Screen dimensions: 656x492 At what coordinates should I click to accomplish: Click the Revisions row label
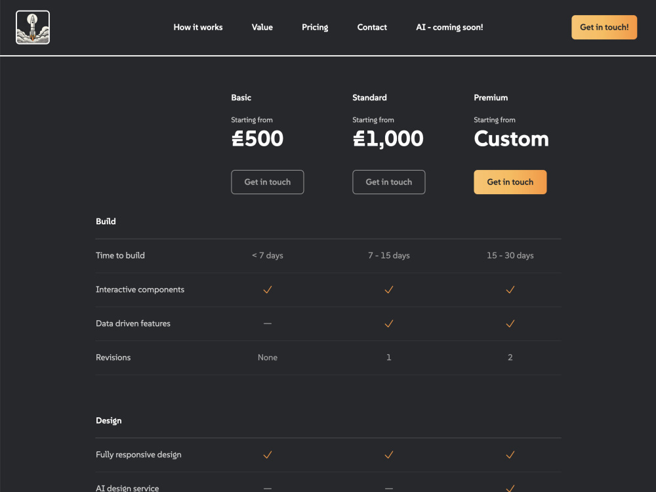tap(113, 358)
